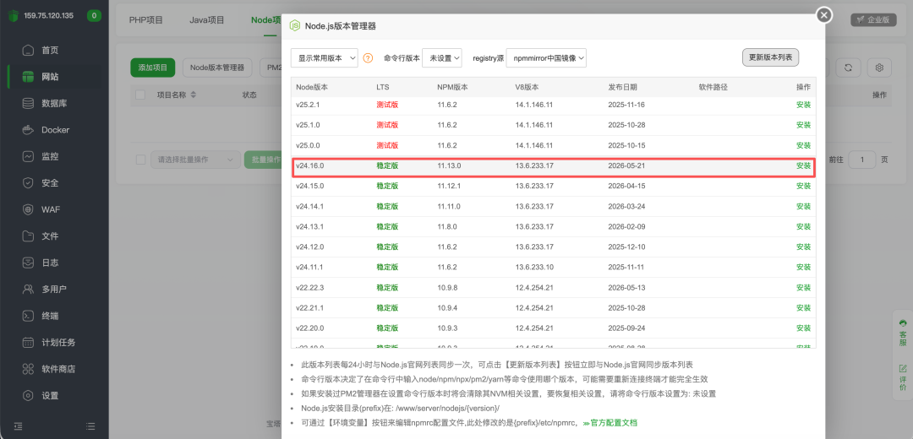Toggle the select-all checkbox beside 项目名称
The width and height of the screenshot is (913, 439).
pyautogui.click(x=140, y=95)
